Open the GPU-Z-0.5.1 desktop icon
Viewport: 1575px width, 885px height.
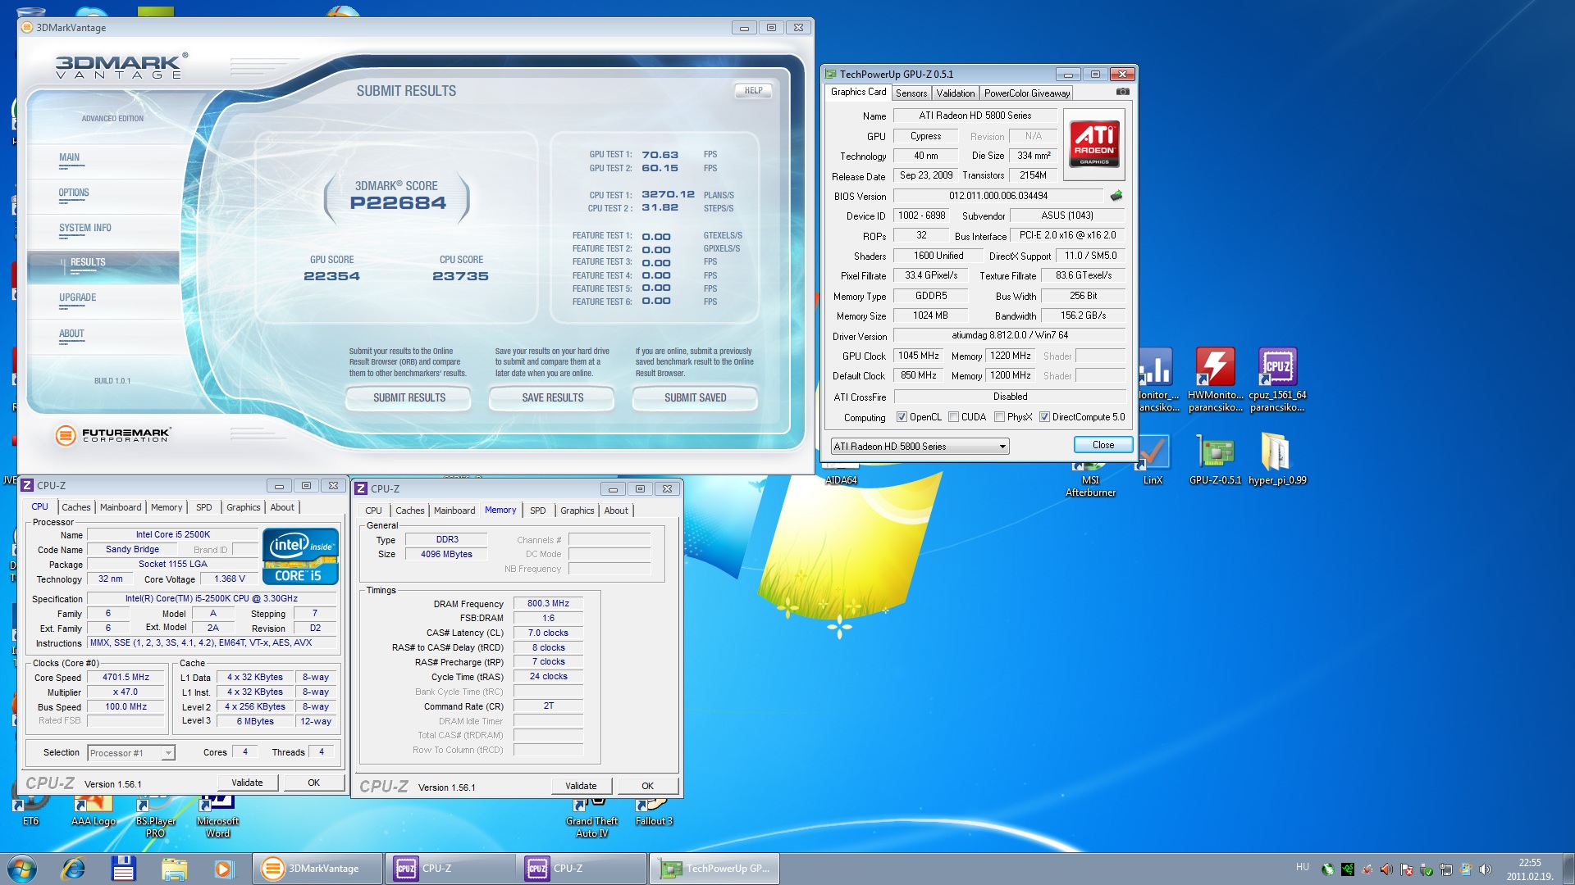pos(1215,452)
